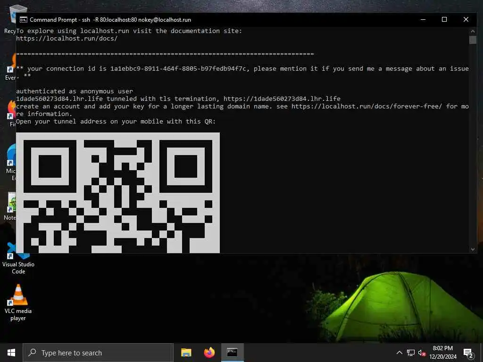Click the taskbar search box
The width and height of the screenshot is (483, 362).
[98, 353]
